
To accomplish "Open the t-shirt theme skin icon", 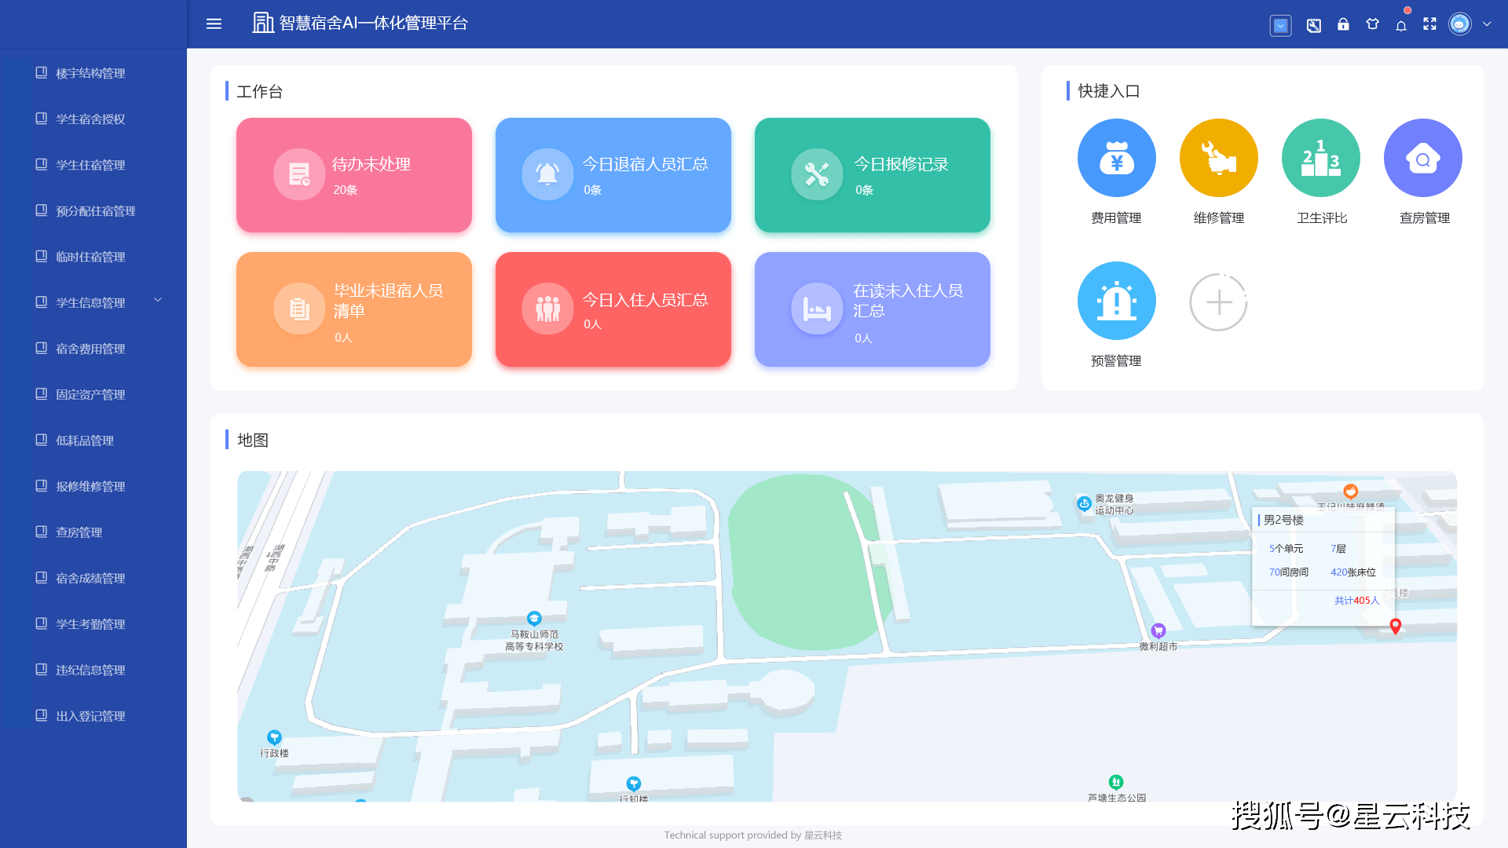I will pos(1372,24).
